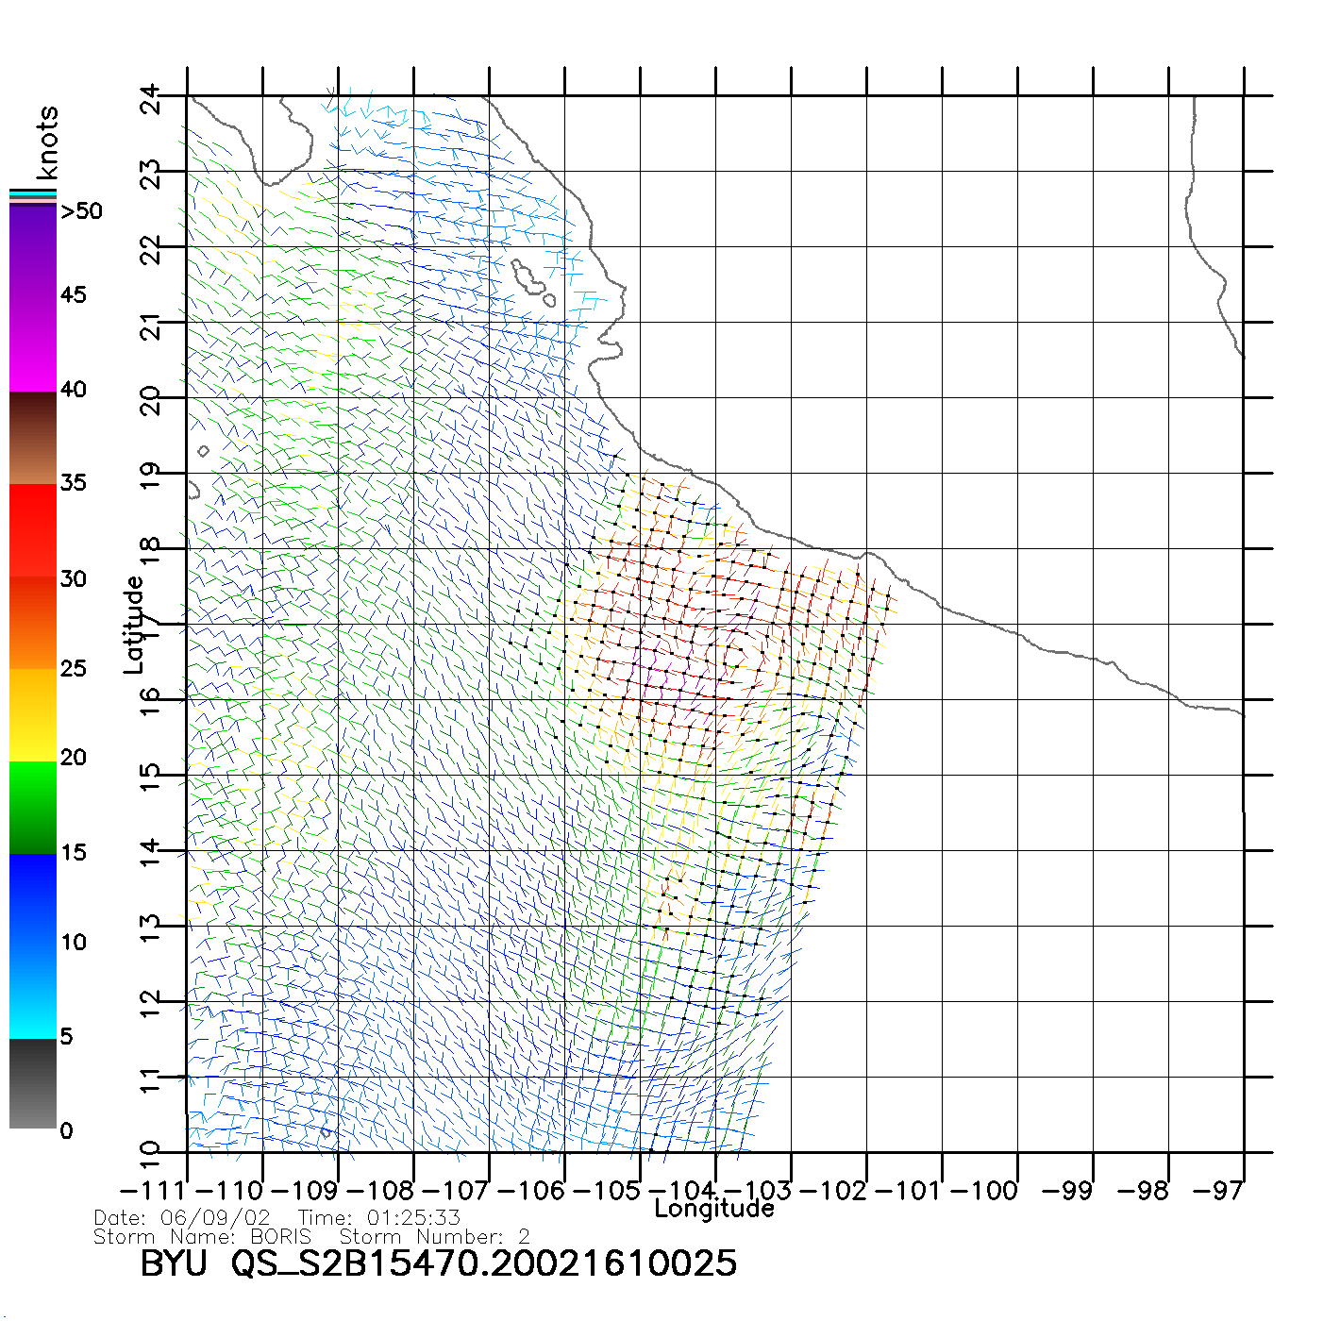The height and width of the screenshot is (1321, 1340).
Task: Pick the red 30-35 knots legend segment
Action: coord(33,530)
